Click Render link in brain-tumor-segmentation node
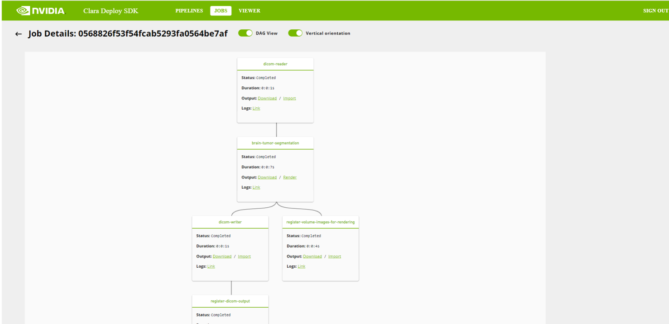The image size is (669, 324). 290,177
